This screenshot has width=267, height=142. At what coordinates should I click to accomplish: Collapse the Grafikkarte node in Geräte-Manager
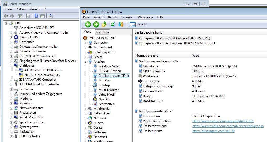11,66
